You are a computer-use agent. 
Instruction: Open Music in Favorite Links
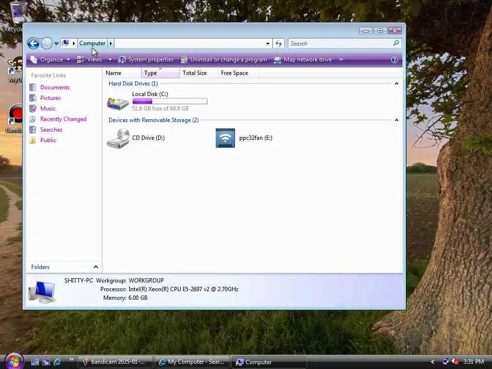48,108
